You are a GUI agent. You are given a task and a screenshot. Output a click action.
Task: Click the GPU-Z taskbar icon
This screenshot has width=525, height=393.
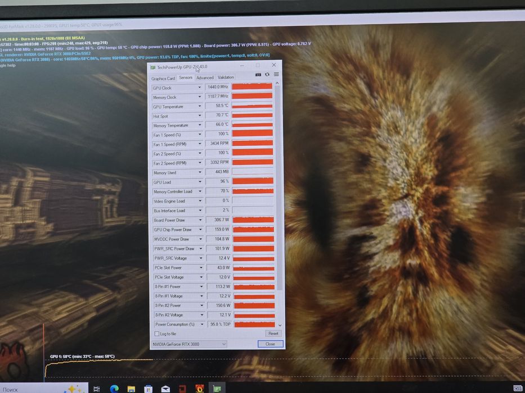pos(217,389)
